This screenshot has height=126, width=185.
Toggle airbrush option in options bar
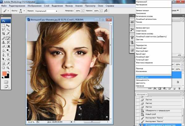tap(106, 10)
